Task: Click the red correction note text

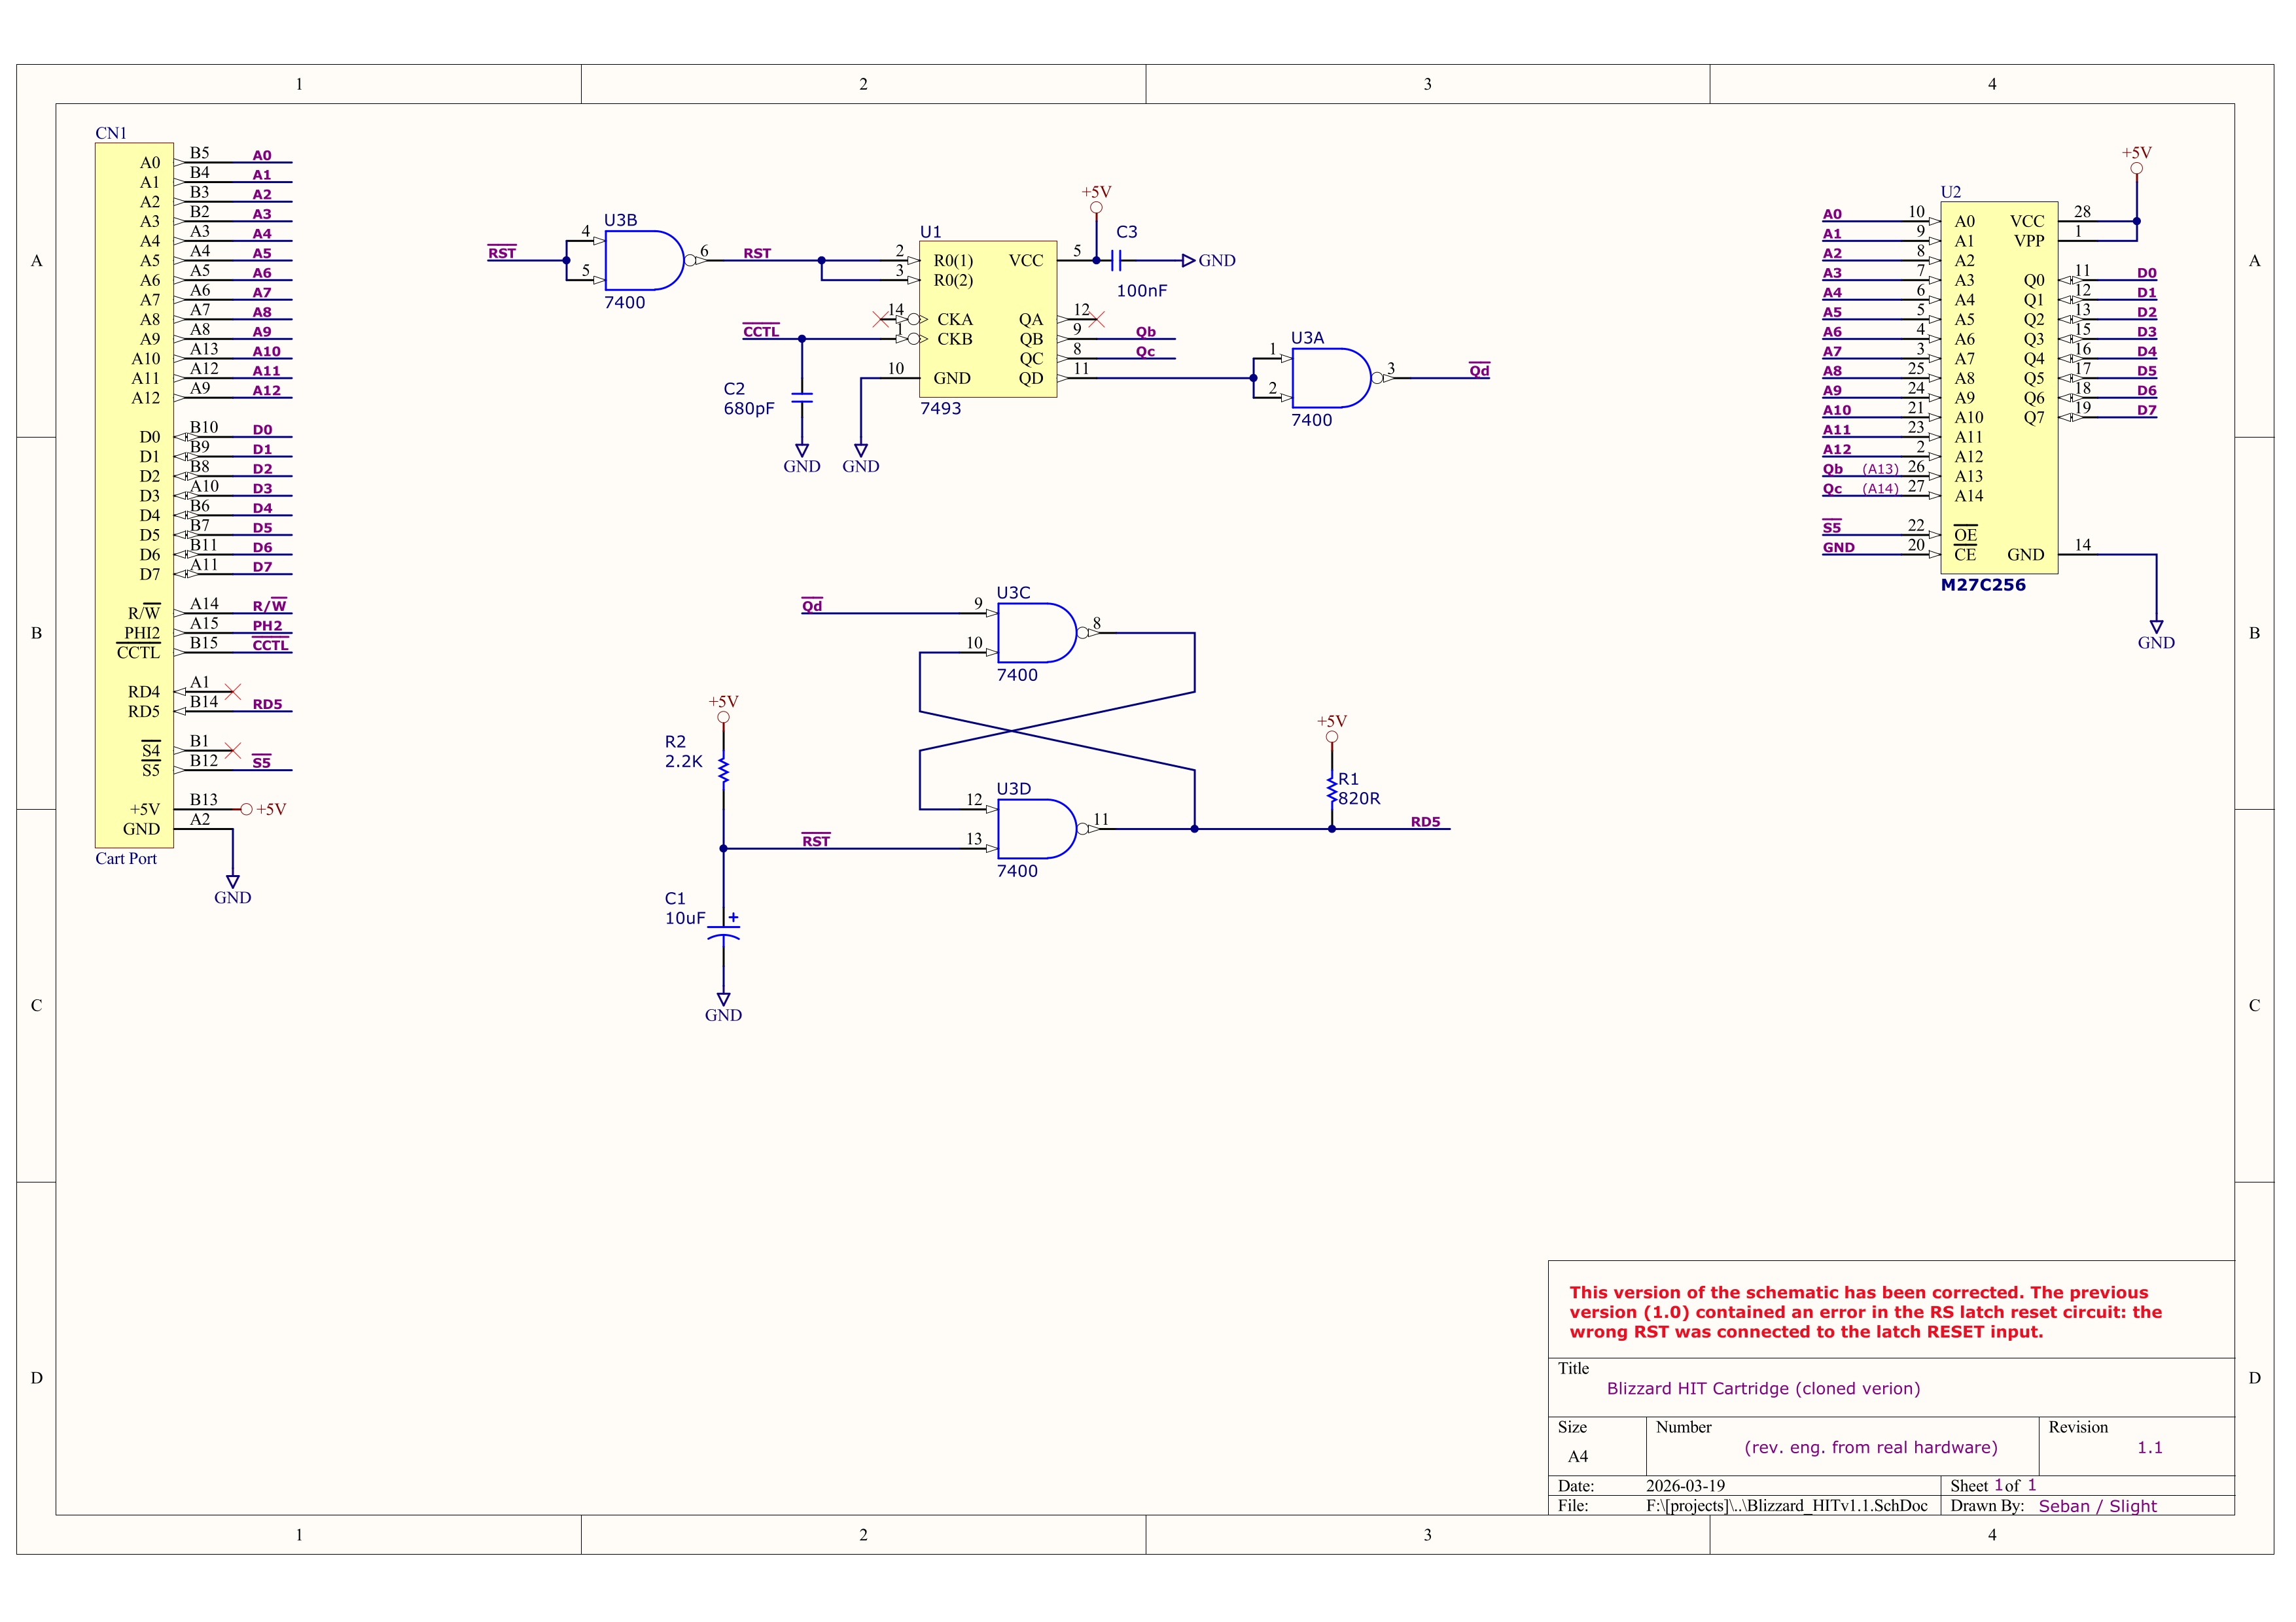Action: (x=1864, y=1311)
